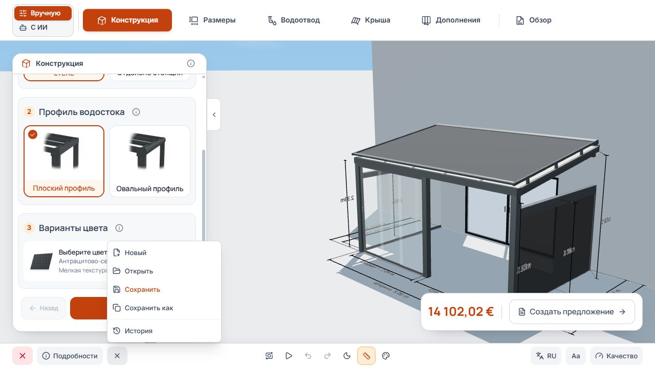Open the Конструкция tab
The height and width of the screenshot is (368, 655).
pos(127,20)
